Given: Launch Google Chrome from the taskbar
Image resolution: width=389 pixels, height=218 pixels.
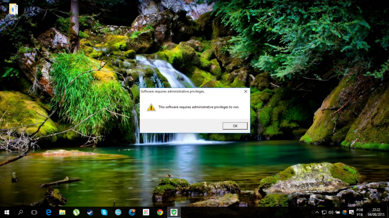Looking at the screenshot, I should pyautogui.click(x=160, y=212).
